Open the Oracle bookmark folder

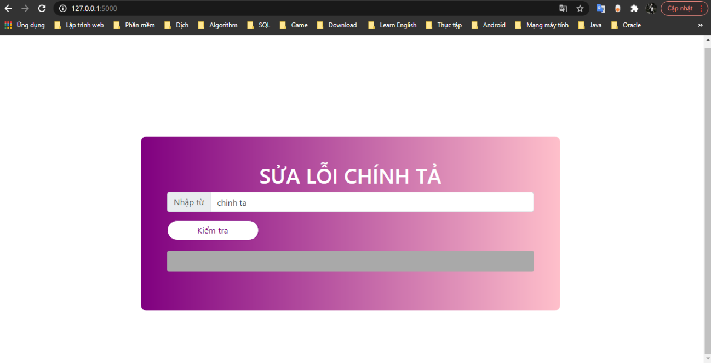(626, 25)
